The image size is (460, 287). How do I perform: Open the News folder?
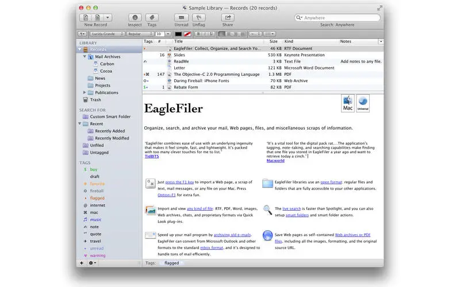[99, 78]
